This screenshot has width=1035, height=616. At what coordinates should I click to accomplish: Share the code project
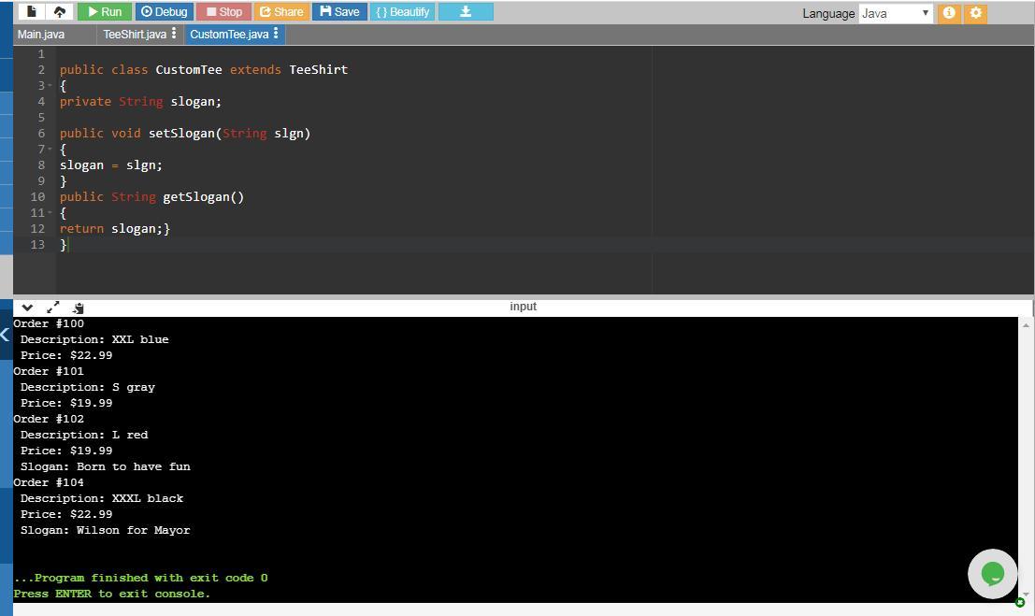click(x=281, y=12)
